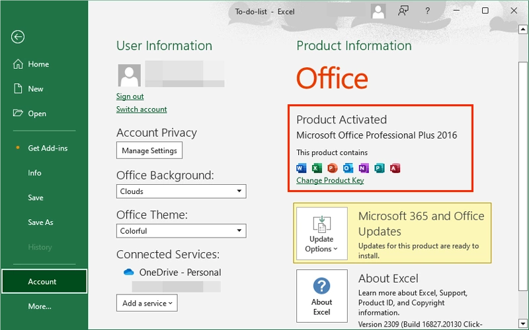Viewport: 529px width, 330px height.
Task: Minimize the Excel window
Action: (456, 11)
